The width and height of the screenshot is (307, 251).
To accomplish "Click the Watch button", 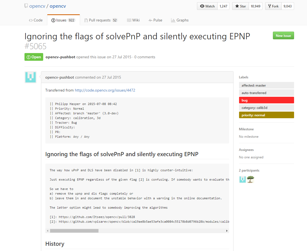I will [207, 6].
